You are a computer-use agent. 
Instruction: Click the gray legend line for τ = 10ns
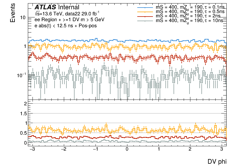(x=145, y=20)
